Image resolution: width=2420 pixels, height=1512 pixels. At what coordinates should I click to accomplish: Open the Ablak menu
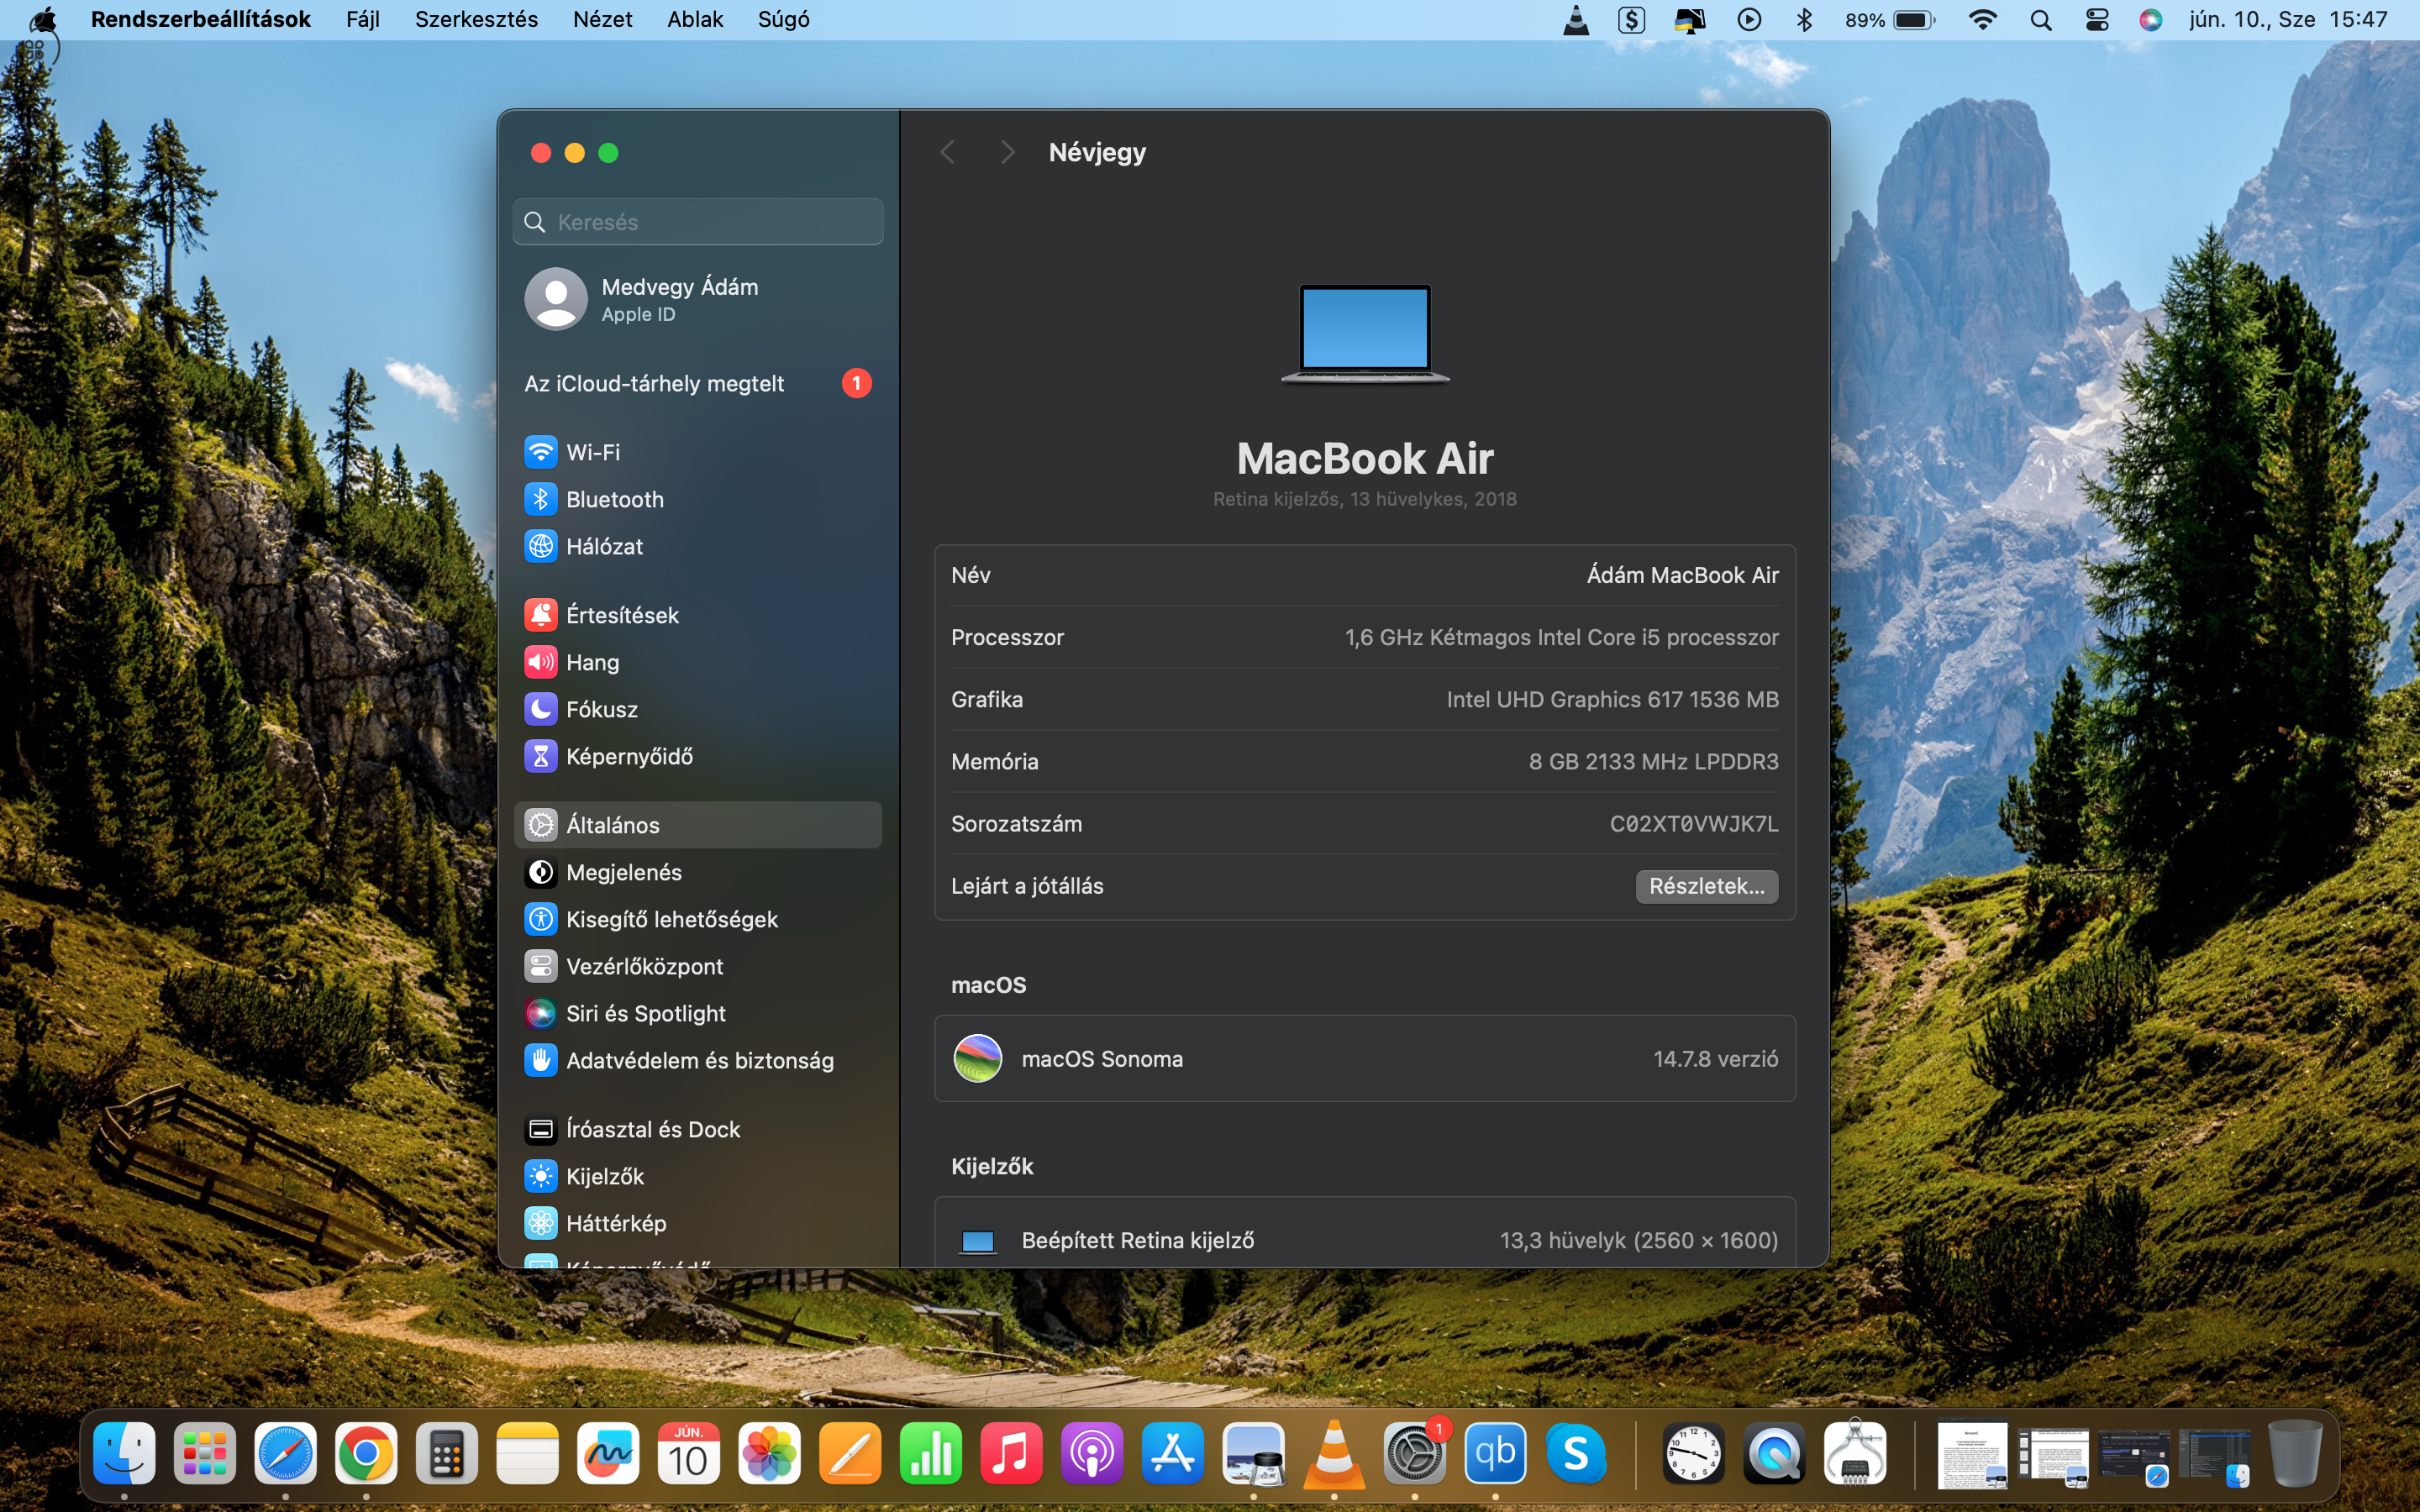pos(695,20)
